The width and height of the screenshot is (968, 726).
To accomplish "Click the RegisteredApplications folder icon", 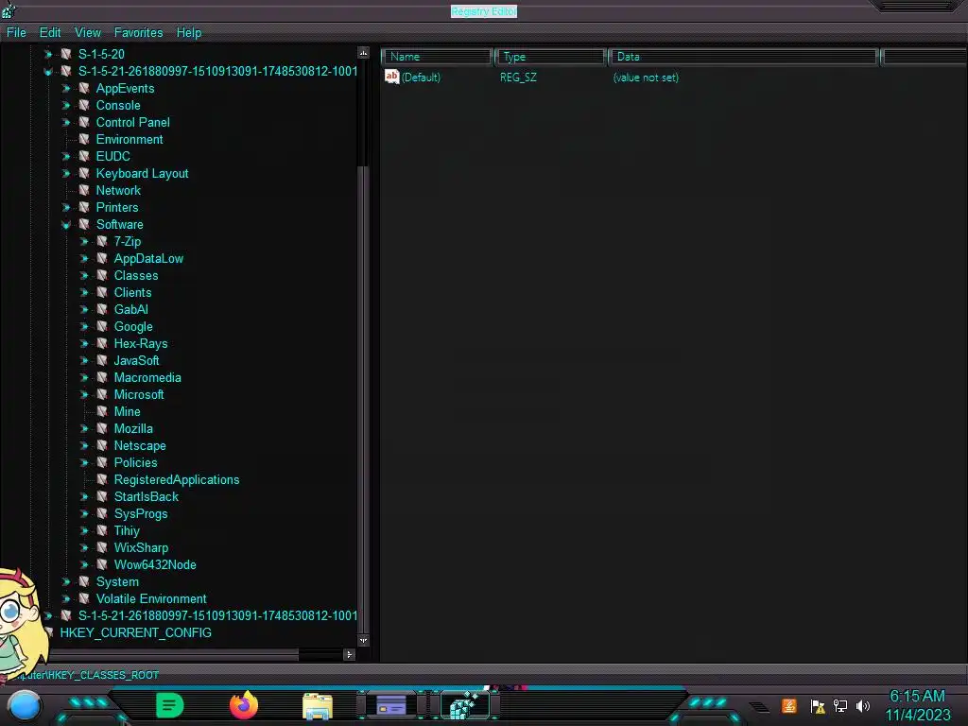I will tap(102, 479).
